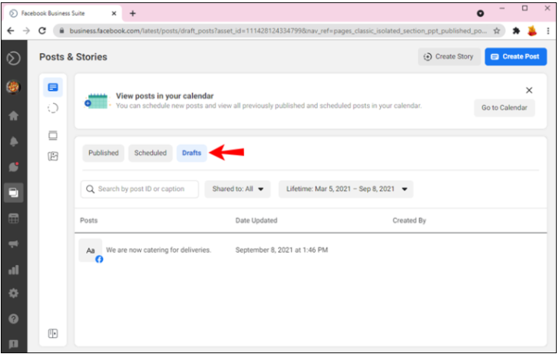Click the black circle icon in title bar
559x354 pixels.
point(480,14)
